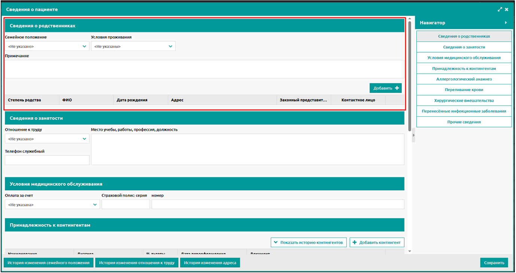Screen dimensions: 516x273
Task: Click the Примечание text area
Action: point(204,69)
